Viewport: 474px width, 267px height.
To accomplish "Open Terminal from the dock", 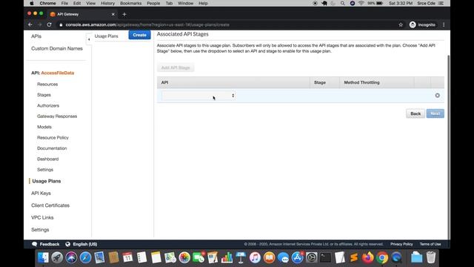I will point(326,257).
